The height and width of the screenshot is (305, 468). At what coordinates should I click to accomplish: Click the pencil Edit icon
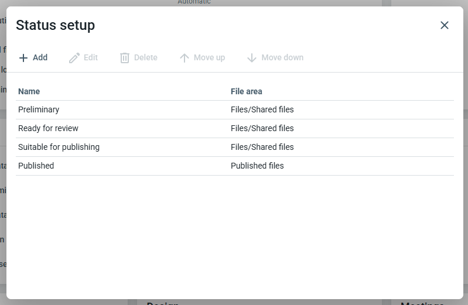(74, 58)
